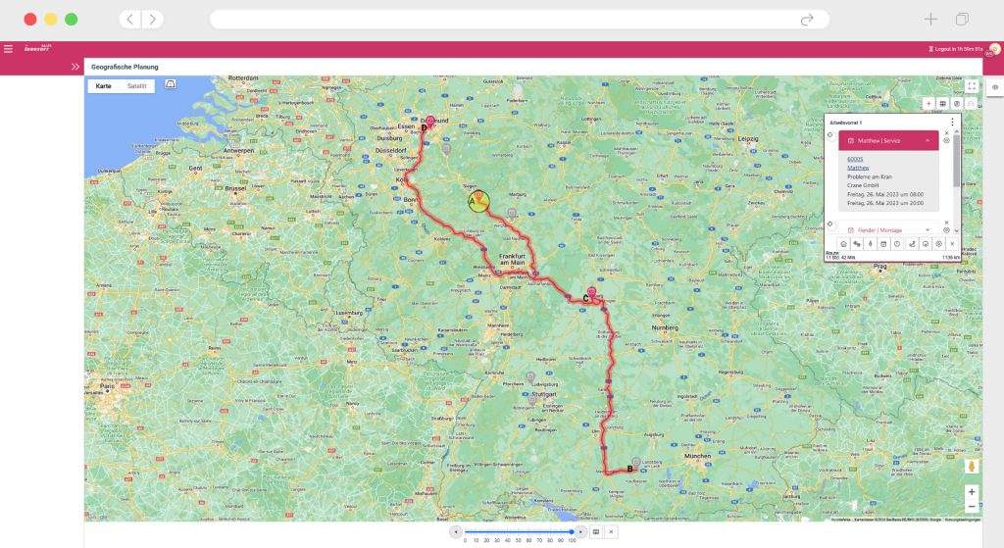
Task: Click the eye icon in panel toolbar
Action: [x=938, y=244]
